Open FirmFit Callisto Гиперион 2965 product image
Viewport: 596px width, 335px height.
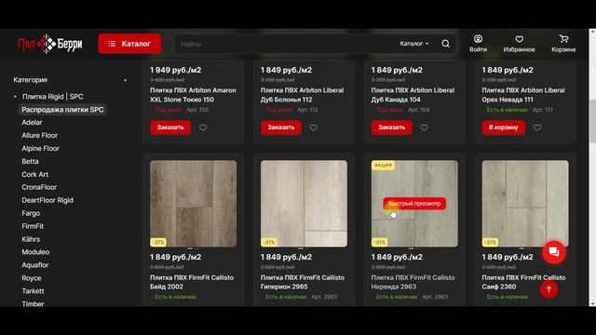[304, 204]
